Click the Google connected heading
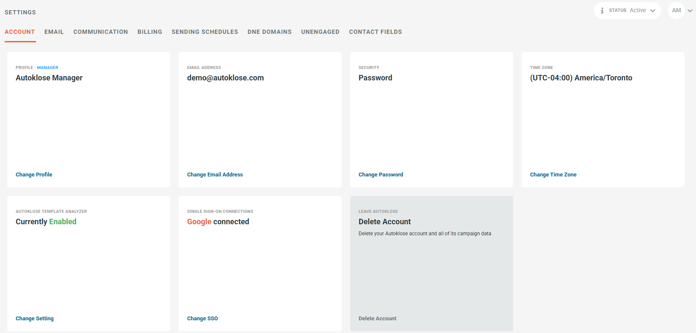The image size is (696, 333). point(218,222)
